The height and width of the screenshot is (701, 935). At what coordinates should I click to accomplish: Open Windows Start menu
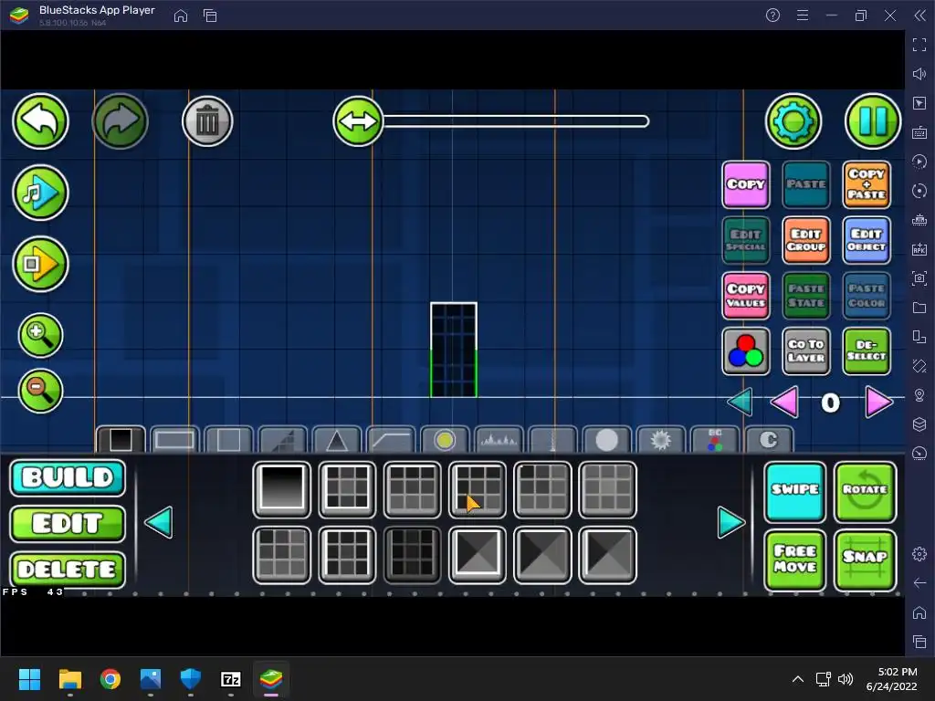click(x=29, y=679)
